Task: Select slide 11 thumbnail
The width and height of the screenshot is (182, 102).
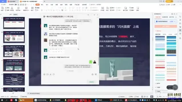Action: pyautogui.click(x=14, y=51)
